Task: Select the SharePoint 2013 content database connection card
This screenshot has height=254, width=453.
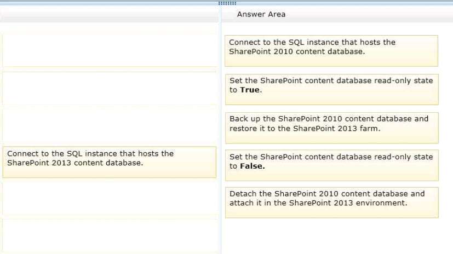Action: point(110,162)
